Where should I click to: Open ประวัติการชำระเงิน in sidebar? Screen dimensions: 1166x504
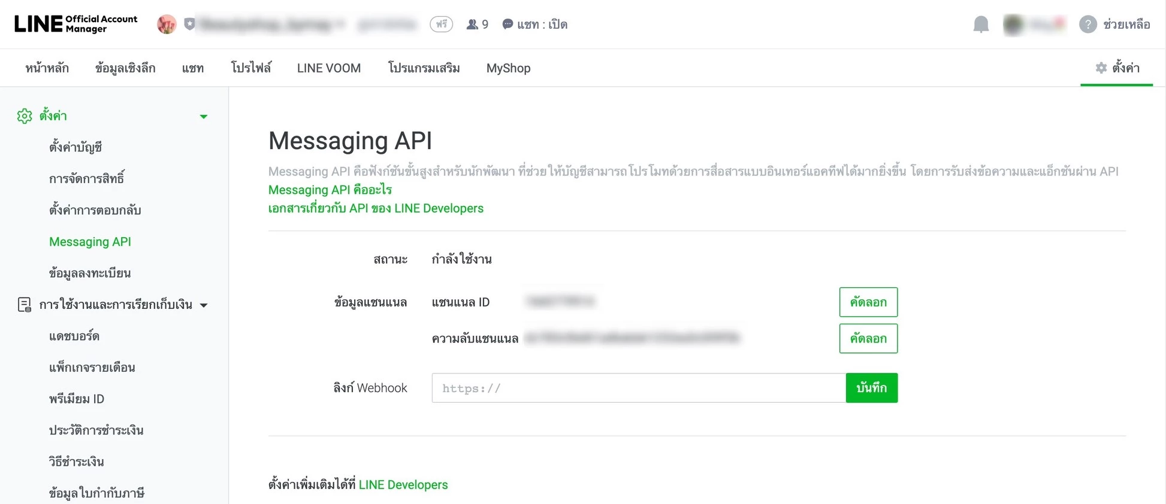[x=96, y=430]
